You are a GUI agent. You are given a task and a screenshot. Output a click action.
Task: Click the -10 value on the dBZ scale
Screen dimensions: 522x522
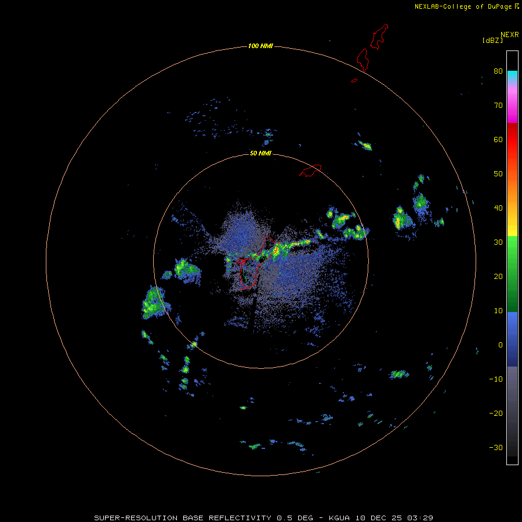point(496,379)
